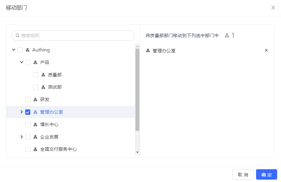Click the org icon beside 全国交付服务中心
Viewport: 281px width, 182px height.
pos(35,149)
